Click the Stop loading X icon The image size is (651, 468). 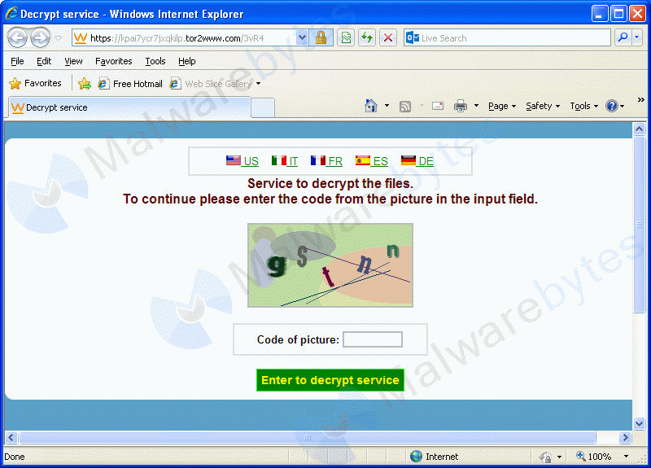pyautogui.click(x=388, y=37)
